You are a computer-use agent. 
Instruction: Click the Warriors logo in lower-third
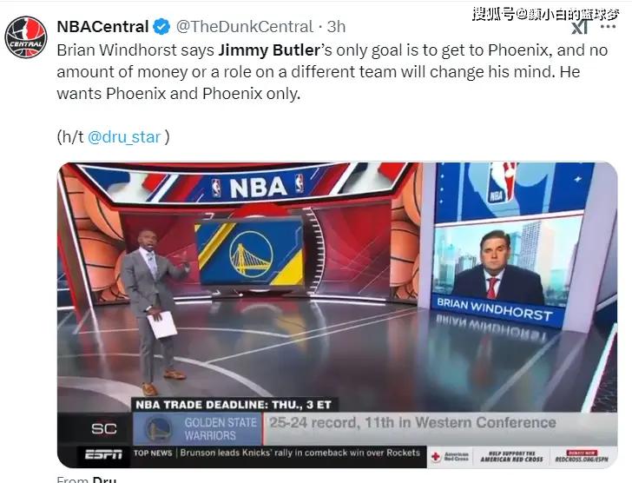coord(159,428)
